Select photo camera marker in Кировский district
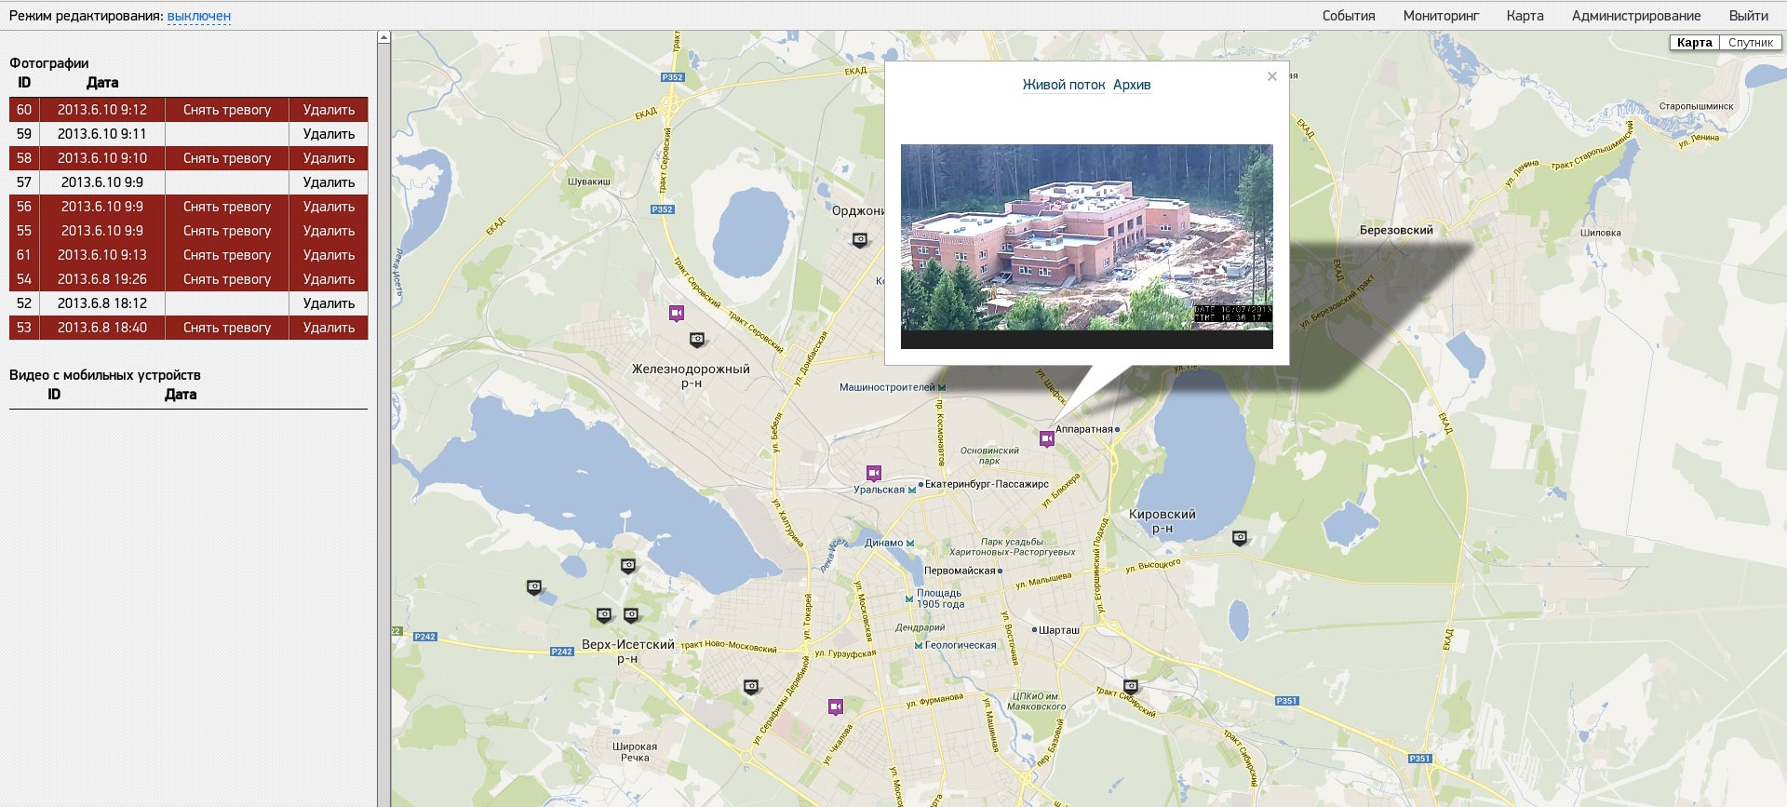The height and width of the screenshot is (807, 1787). pos(1240,537)
